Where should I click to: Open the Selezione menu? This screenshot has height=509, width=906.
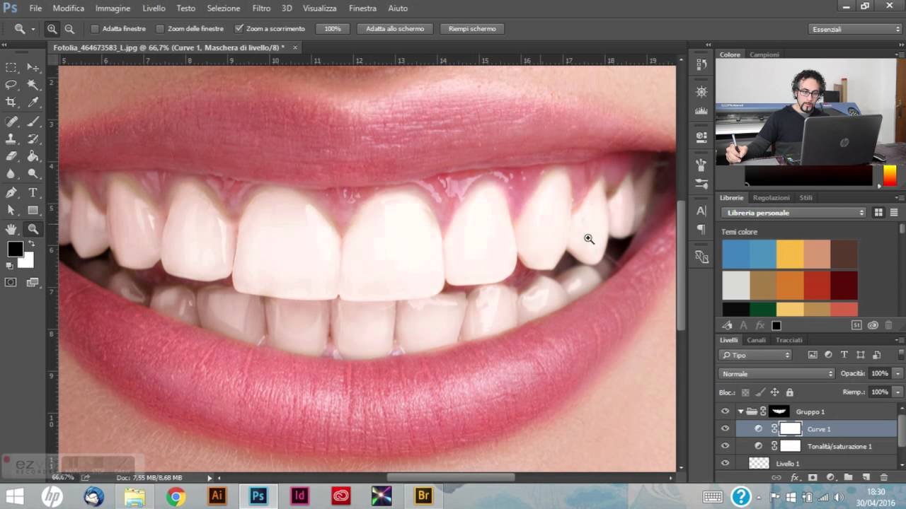point(223,8)
